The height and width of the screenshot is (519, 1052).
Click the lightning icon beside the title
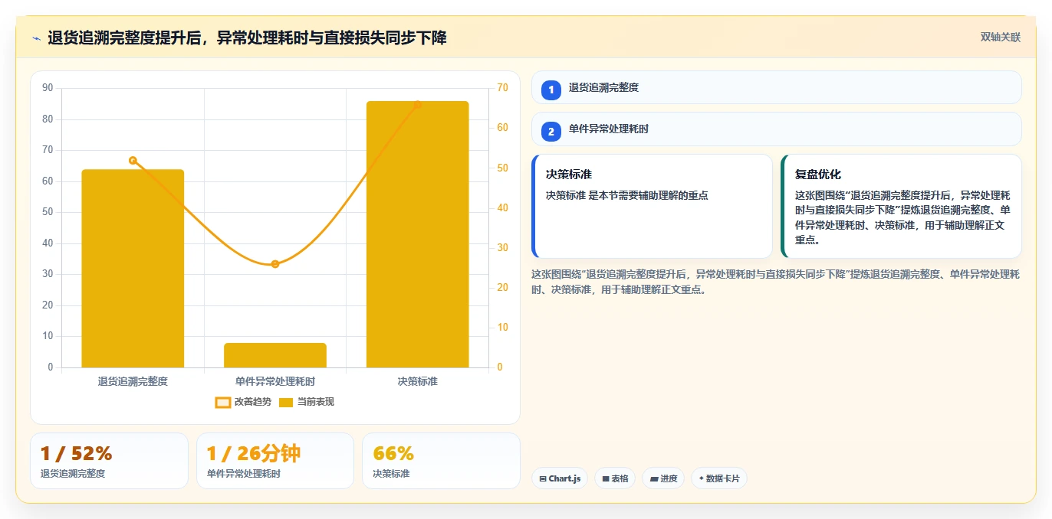[x=36, y=38]
